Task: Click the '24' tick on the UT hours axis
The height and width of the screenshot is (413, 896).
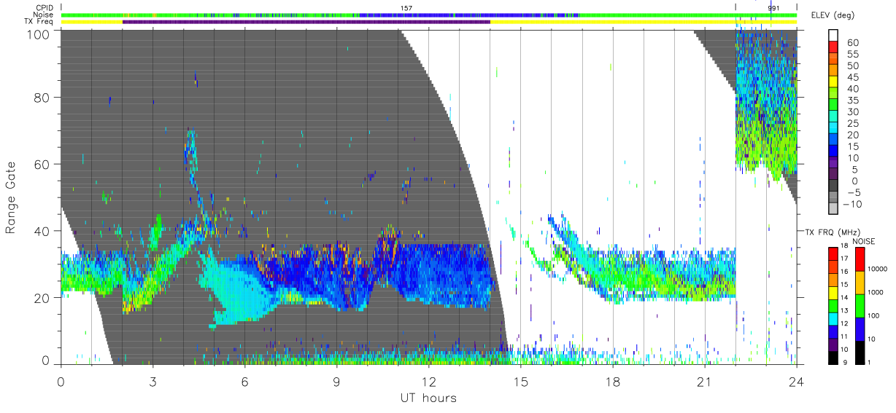Action: click(x=796, y=381)
